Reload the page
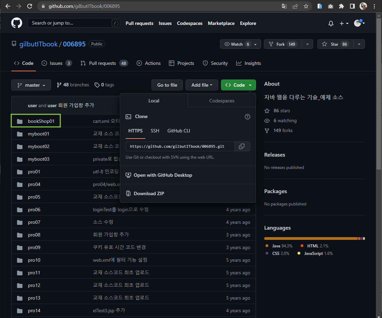This screenshot has width=382, height=318. 30,6
